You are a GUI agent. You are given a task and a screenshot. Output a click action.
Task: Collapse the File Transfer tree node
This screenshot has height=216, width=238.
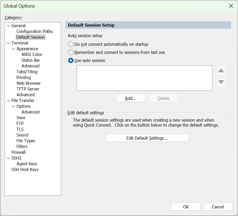(8, 100)
